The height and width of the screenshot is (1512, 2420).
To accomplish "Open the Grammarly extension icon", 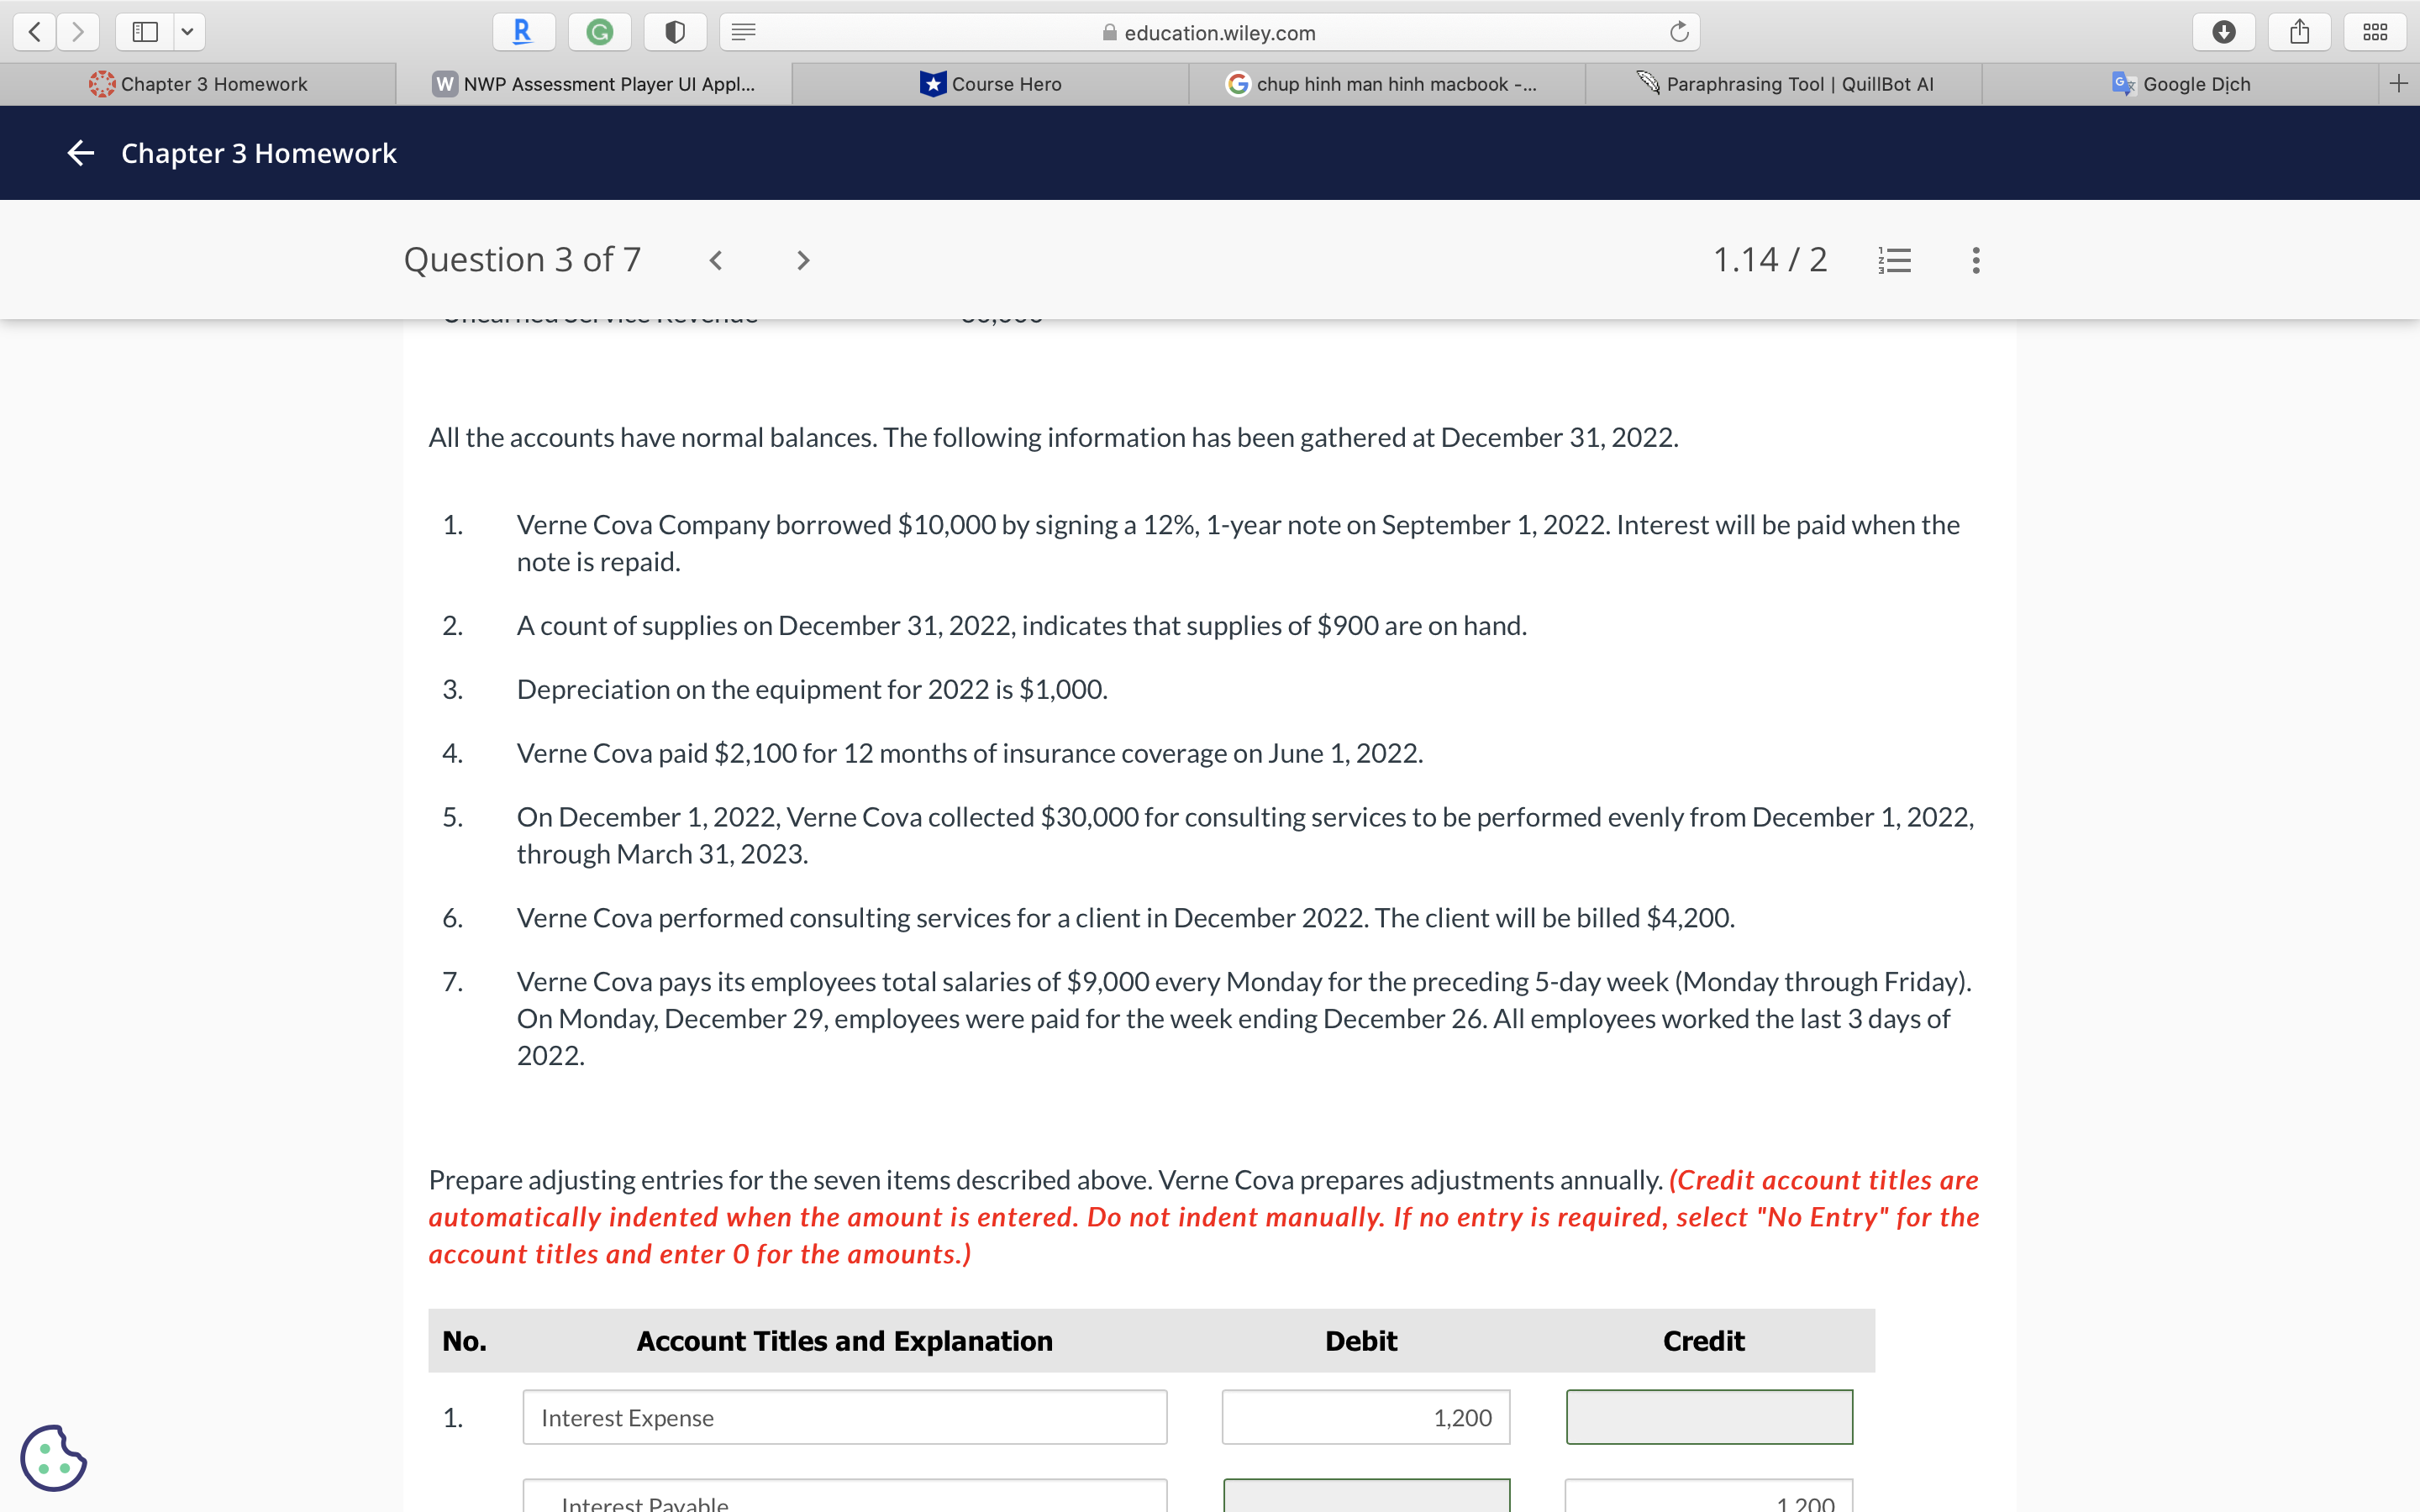I will (x=600, y=31).
